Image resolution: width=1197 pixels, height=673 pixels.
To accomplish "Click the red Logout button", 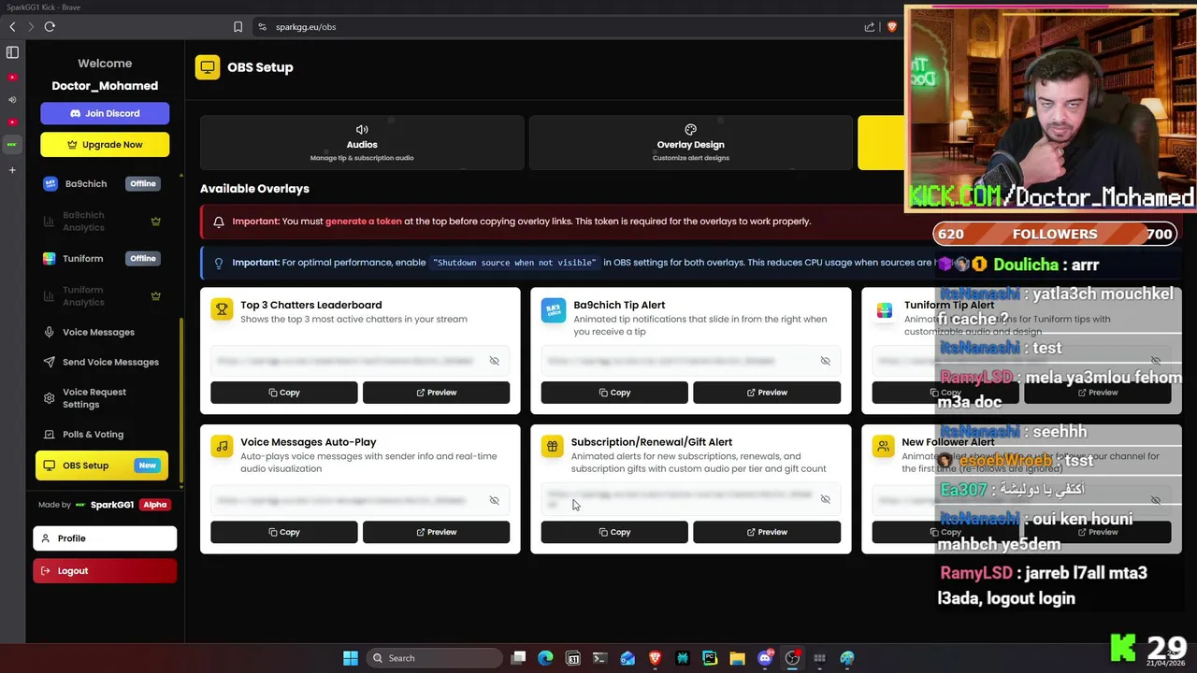I will (x=105, y=571).
